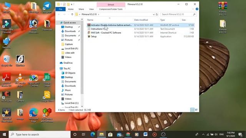The width and height of the screenshot is (246, 138).
Task: Click the Extract contextual tab header
Action: (111, 5)
